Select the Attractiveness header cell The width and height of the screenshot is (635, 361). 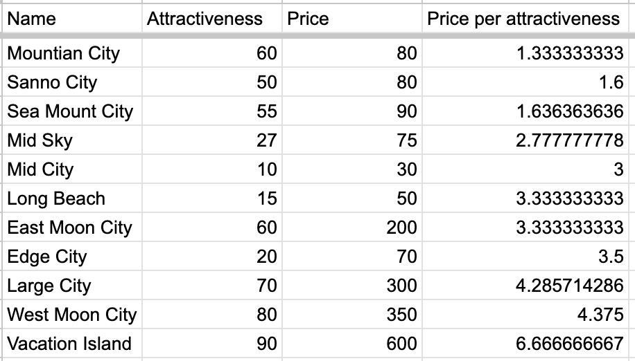click(x=212, y=19)
